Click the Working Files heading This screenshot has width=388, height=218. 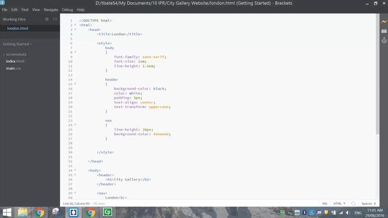14,19
